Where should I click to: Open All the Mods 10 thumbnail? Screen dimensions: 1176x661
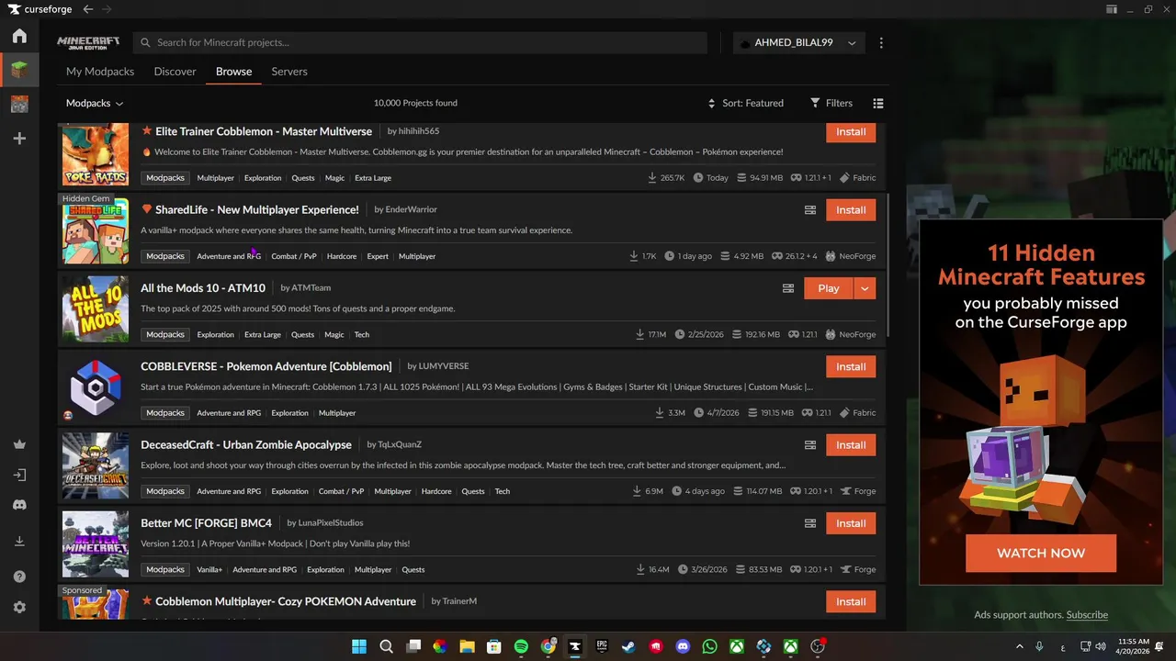[x=96, y=308]
